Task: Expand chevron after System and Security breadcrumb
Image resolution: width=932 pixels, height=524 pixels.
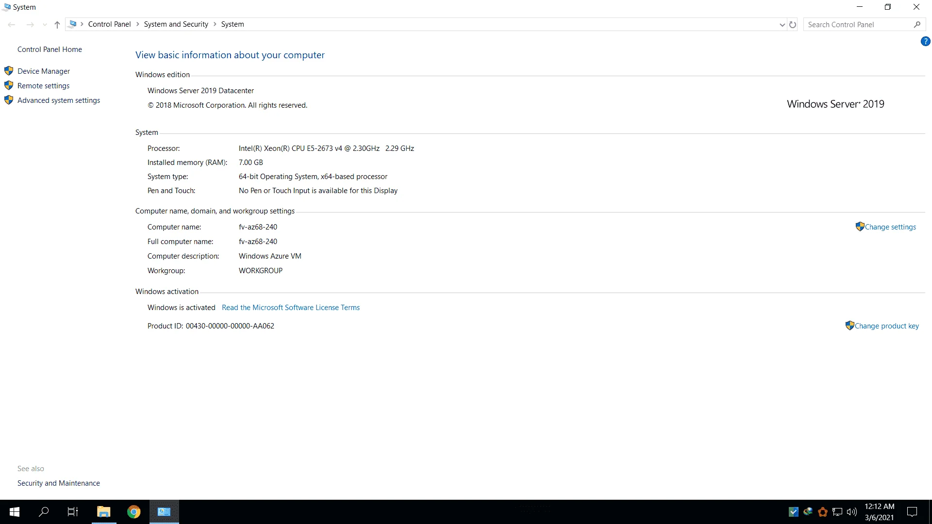Action: (x=215, y=24)
